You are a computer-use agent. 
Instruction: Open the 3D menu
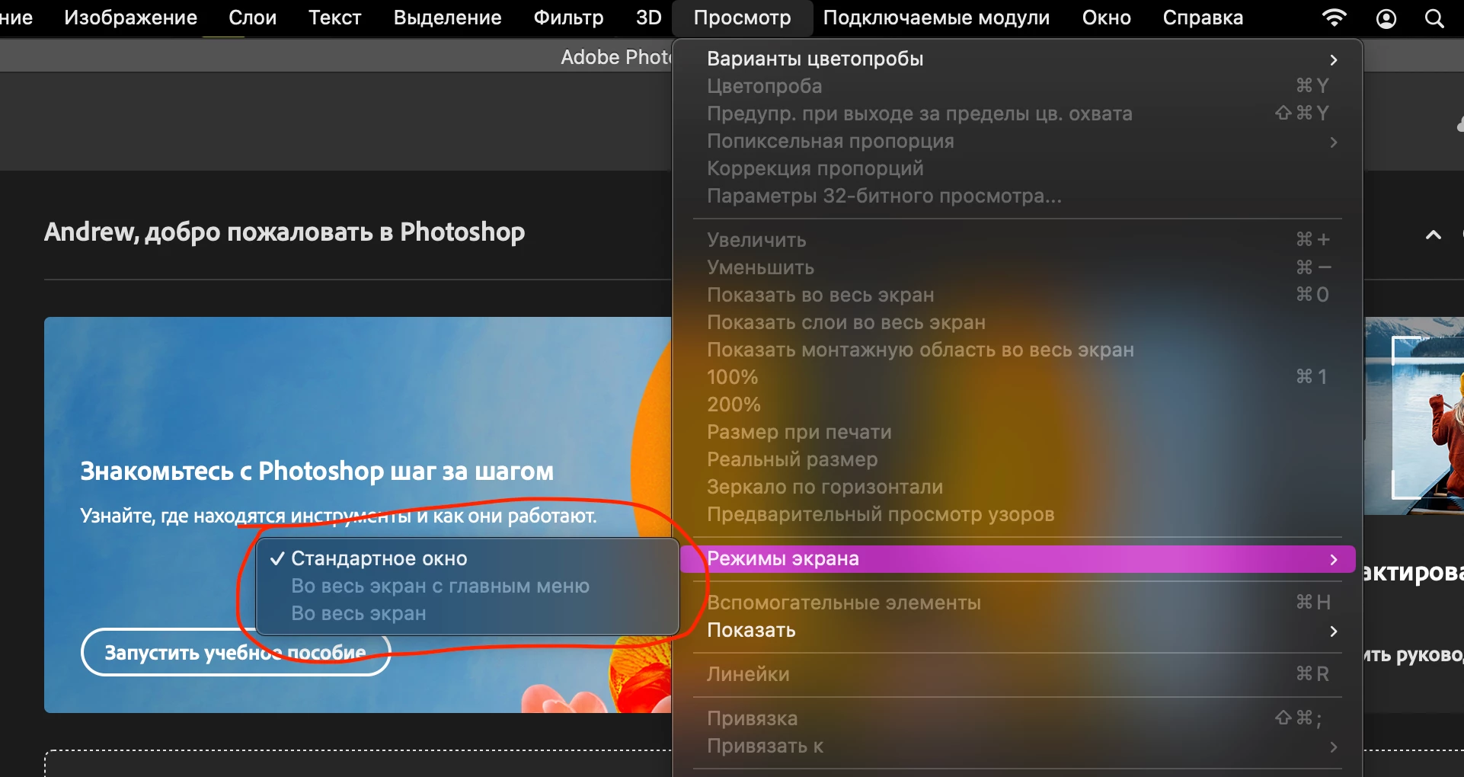tap(648, 18)
